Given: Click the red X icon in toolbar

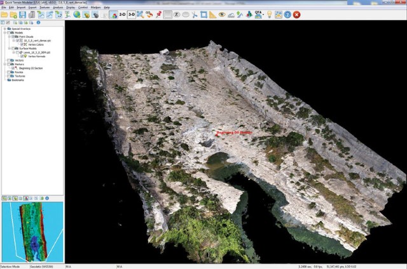Looking at the screenshot, I should (x=297, y=14).
